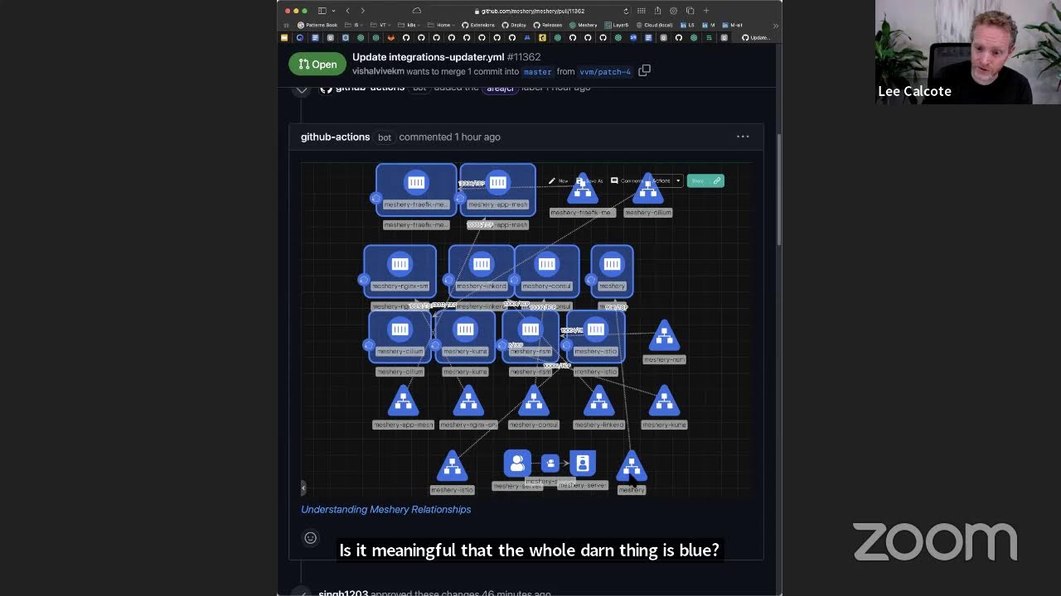Screen dimensions: 1061x596
Task: Open the comment options kebab menu
Action: click(x=743, y=137)
